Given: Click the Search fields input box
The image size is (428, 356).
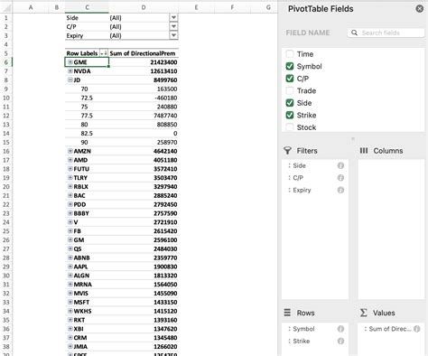Looking at the screenshot, I should [386, 33].
